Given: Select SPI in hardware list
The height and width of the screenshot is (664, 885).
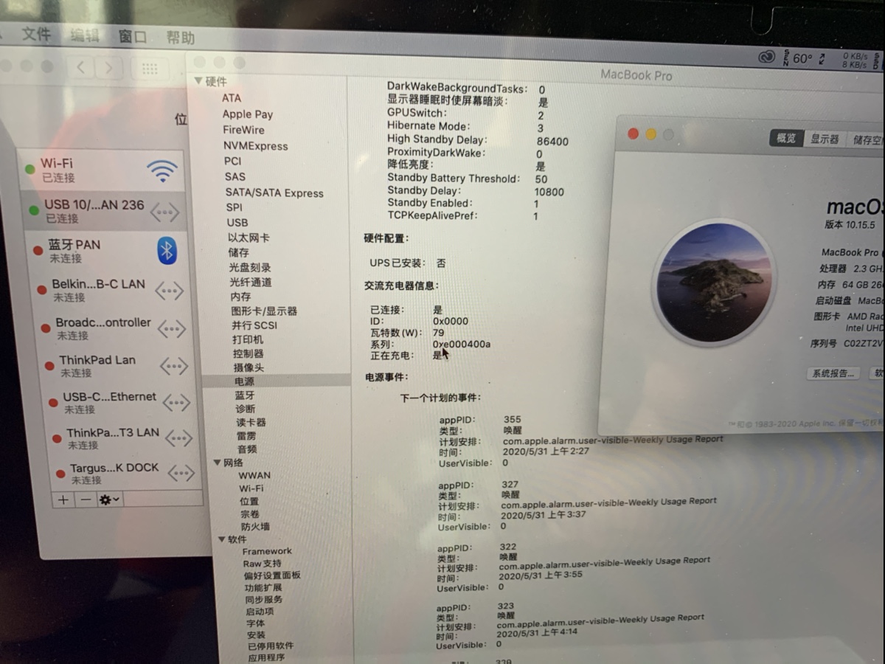Looking at the screenshot, I should click(234, 207).
